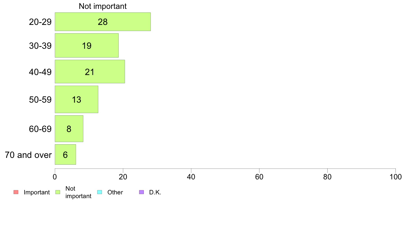Select the 20-29 bar showing 28

[x=103, y=22]
